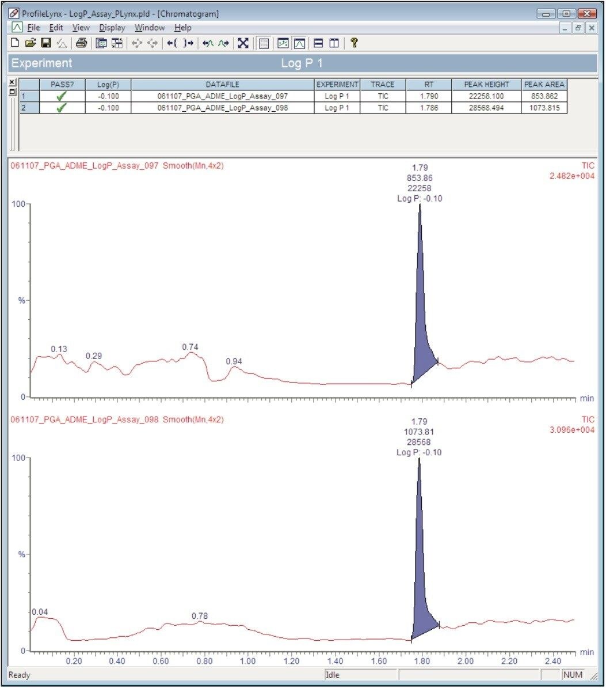Click the PEAK AREA column header
The height and width of the screenshot is (688, 606).
pyautogui.click(x=544, y=84)
